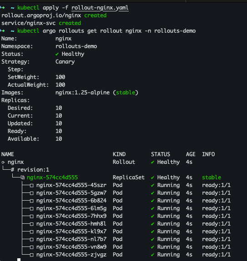Click the green check on the Rollout row
Screen dimensions: 247x261
click(152, 162)
